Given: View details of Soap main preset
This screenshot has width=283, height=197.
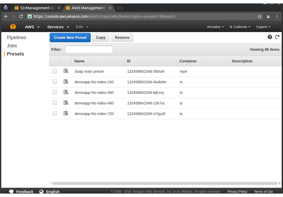Looking at the screenshot, I should pyautogui.click(x=66, y=71).
